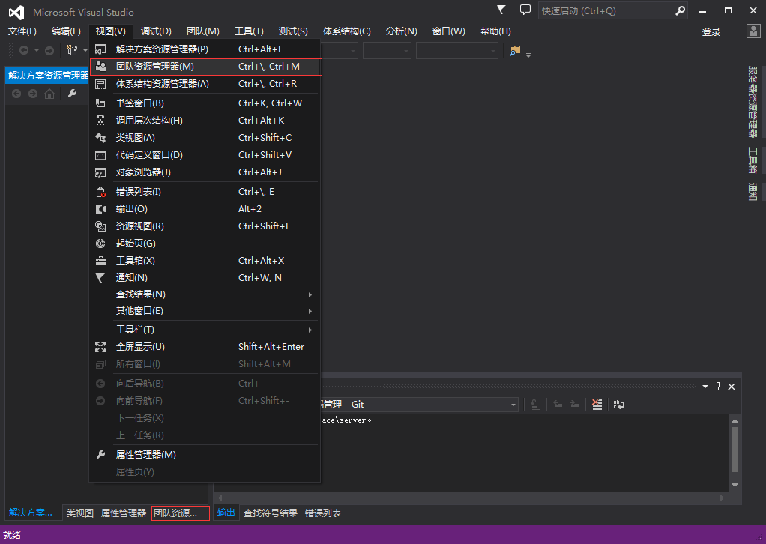Screen dimensions: 766x544
Task: Toggle word wrap in output panel
Action: point(619,405)
